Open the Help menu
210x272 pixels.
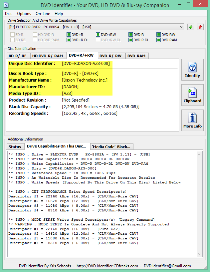click(59, 14)
